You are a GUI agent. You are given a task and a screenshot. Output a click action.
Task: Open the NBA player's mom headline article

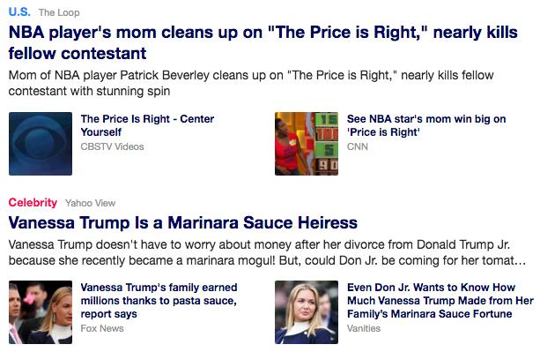coord(263,42)
